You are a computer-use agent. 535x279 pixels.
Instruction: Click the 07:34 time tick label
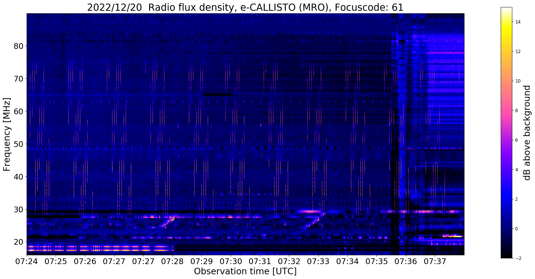(347, 261)
